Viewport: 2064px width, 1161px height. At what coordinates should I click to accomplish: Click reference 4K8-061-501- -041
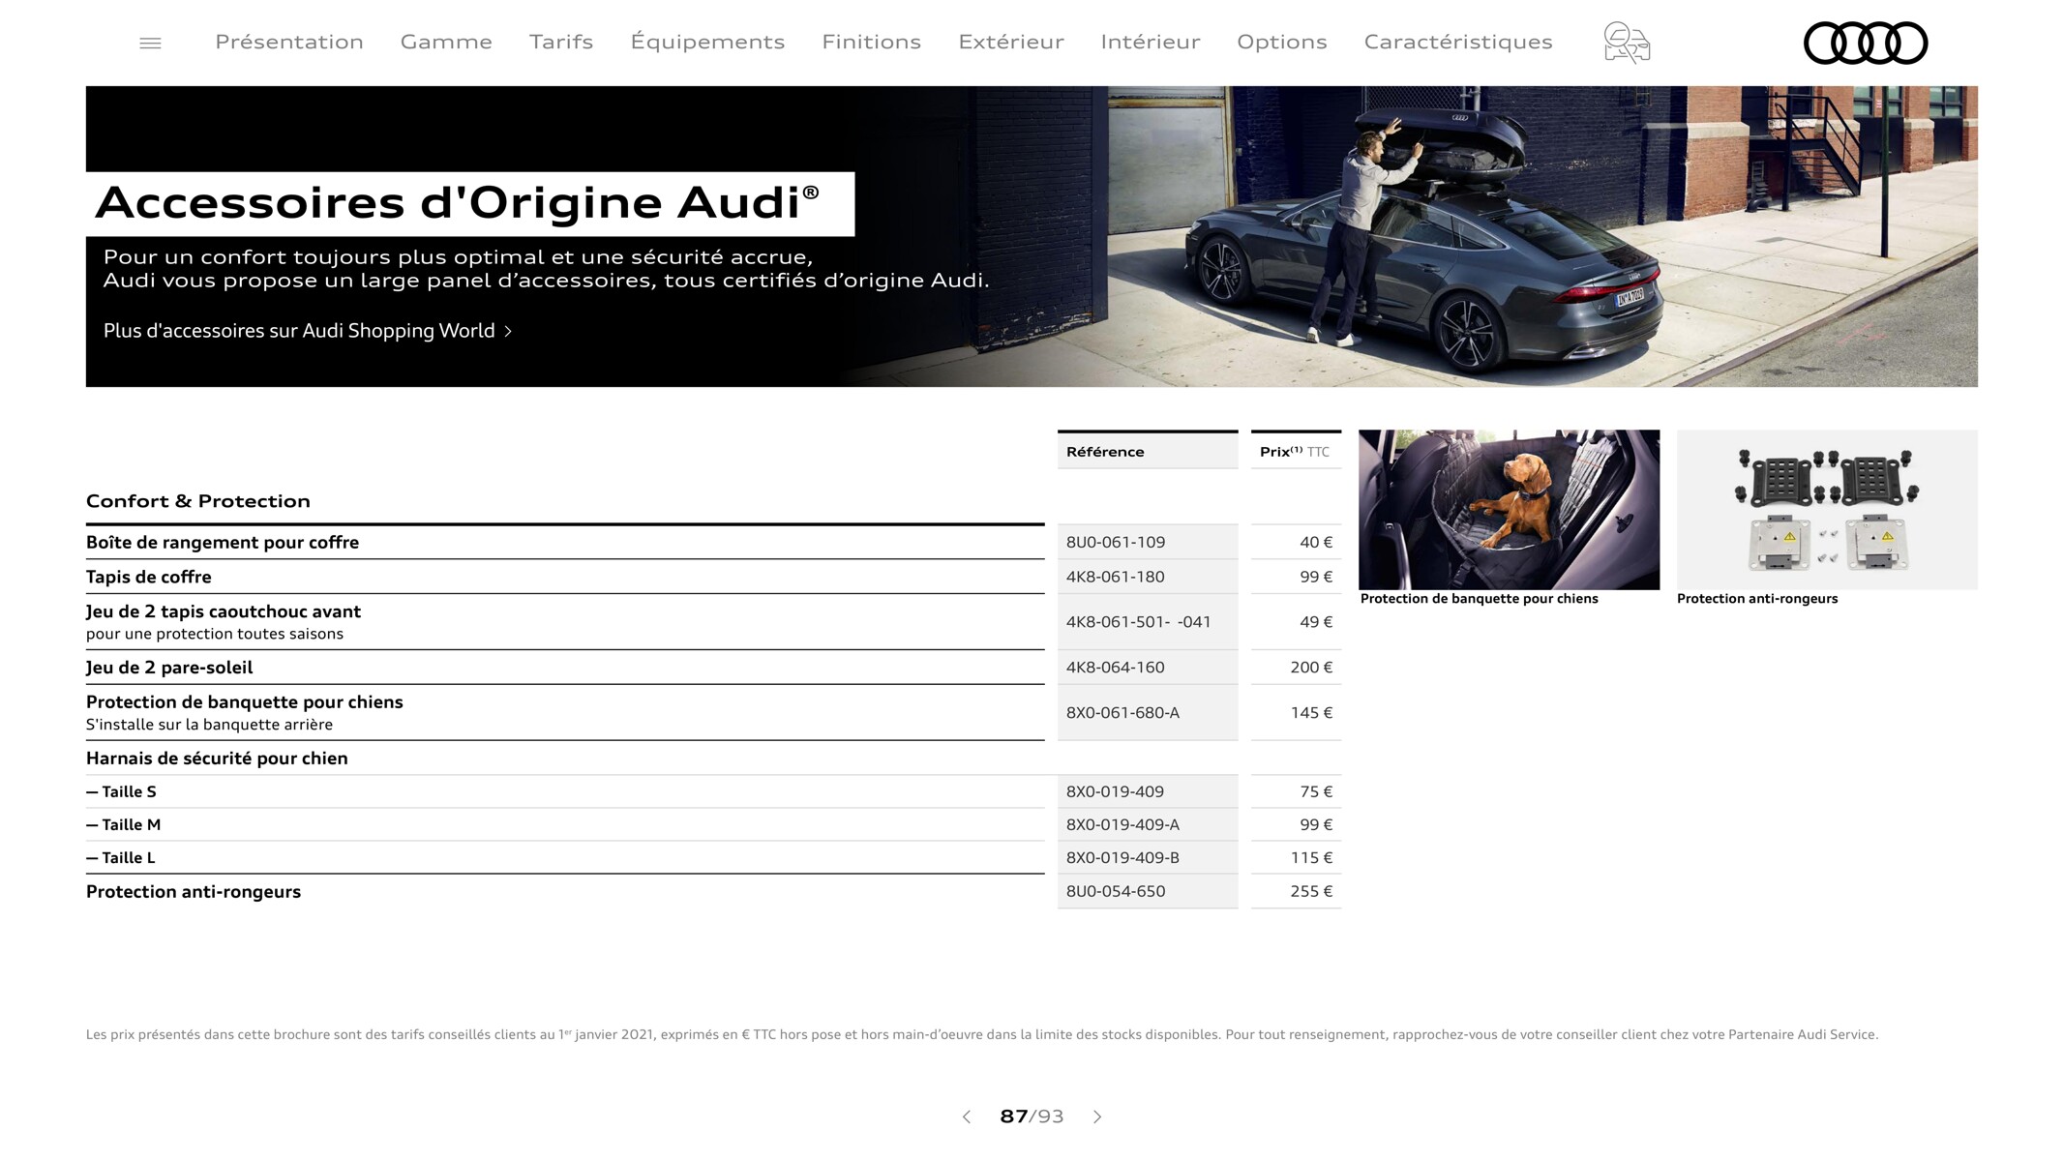pyautogui.click(x=1139, y=622)
